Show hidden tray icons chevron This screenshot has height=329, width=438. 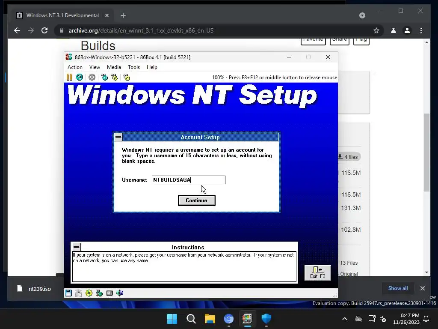[x=345, y=319]
